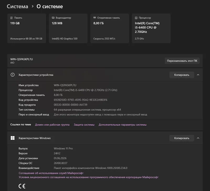The height and width of the screenshot is (191, 210).
Task: Go back to Система in the breadcrumb
Action: [17, 6]
